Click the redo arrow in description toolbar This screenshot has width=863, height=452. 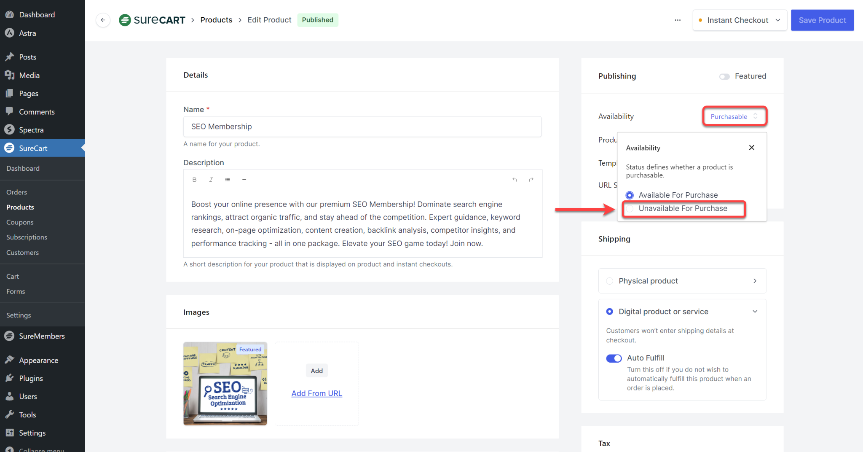pos(531,180)
